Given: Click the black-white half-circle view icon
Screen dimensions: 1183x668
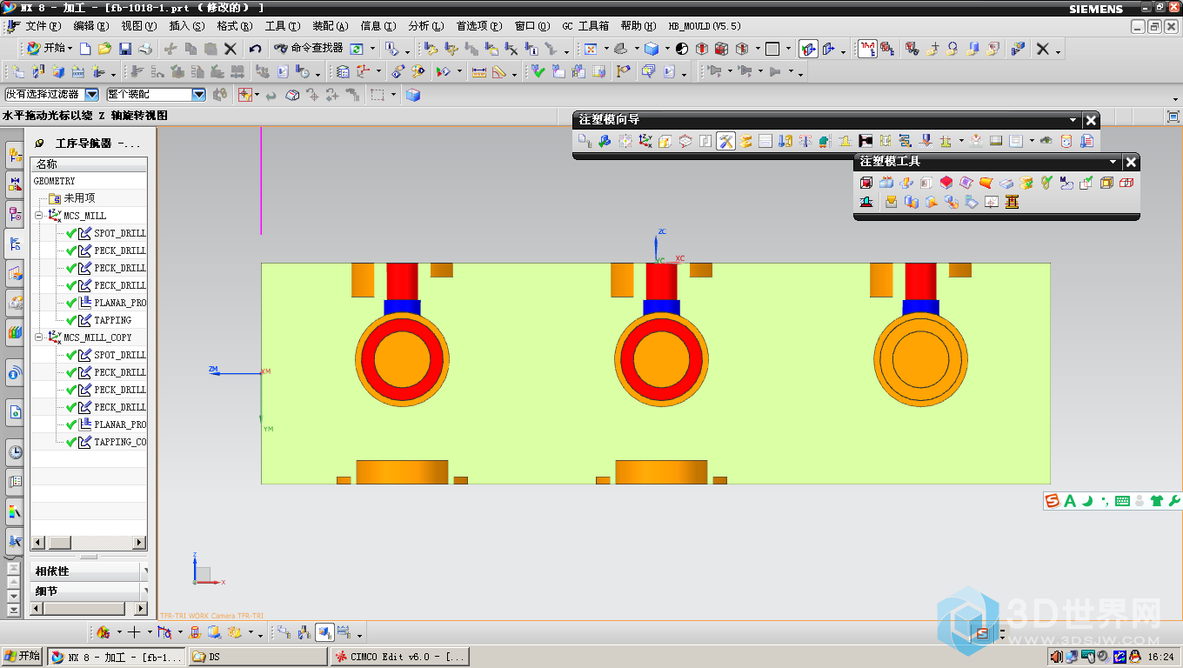Looking at the screenshot, I should click(681, 49).
